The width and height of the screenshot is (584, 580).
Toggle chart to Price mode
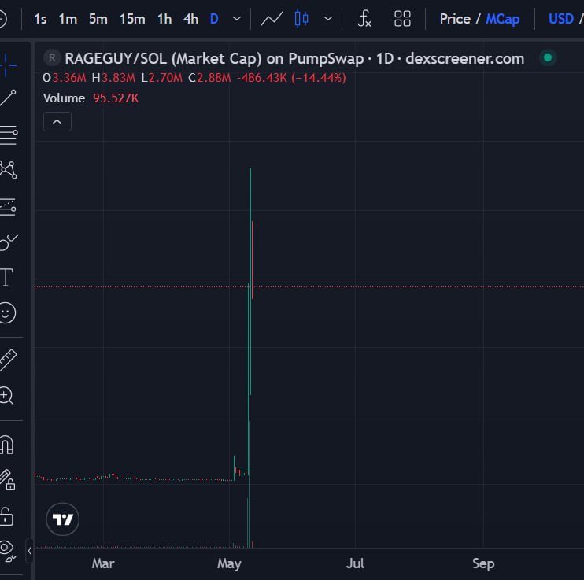coord(455,19)
